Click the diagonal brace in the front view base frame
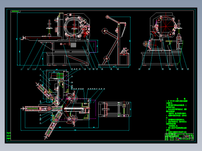Screen dimensions: 202x151 click(77, 59)
